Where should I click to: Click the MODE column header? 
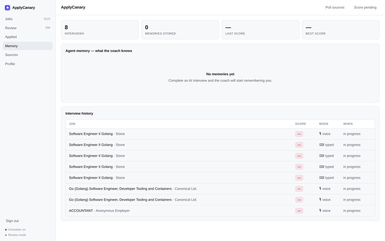coord(323,124)
